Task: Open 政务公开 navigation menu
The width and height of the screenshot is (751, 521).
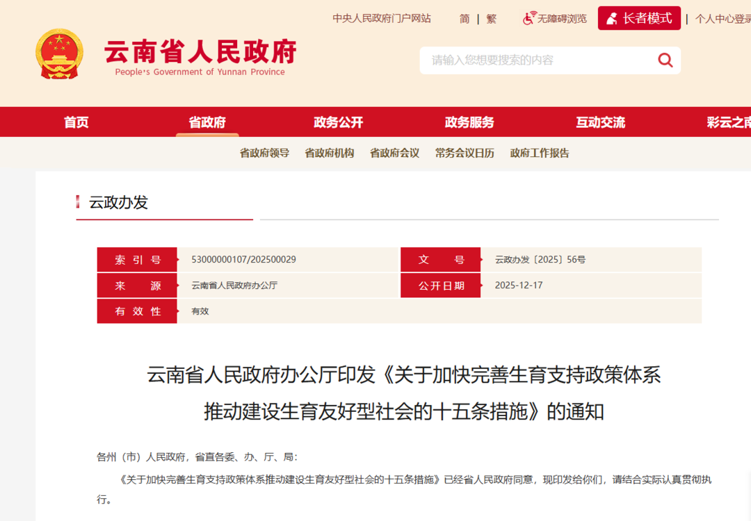Action: pyautogui.click(x=339, y=122)
